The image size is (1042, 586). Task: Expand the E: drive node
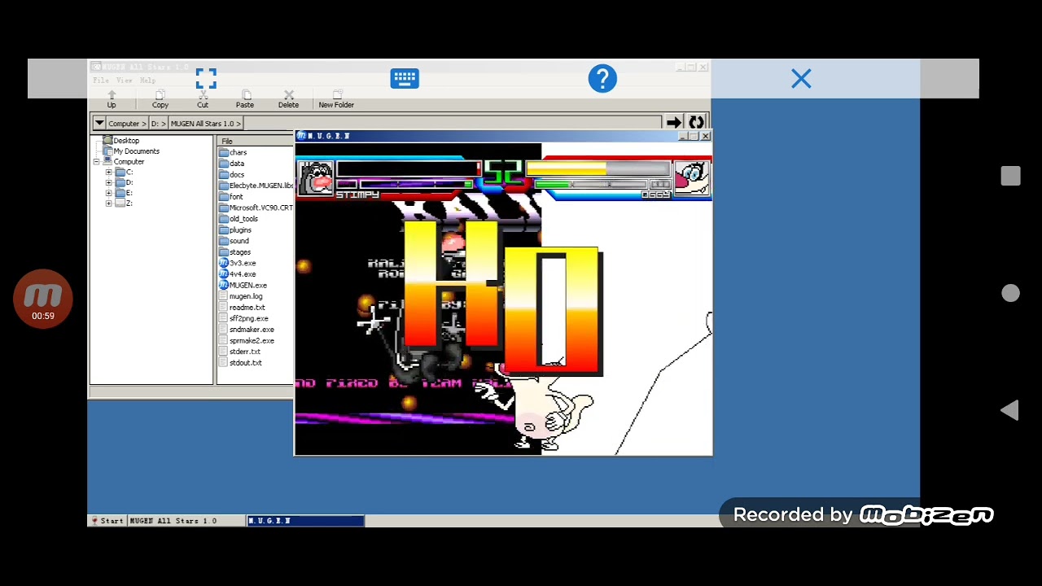(109, 193)
